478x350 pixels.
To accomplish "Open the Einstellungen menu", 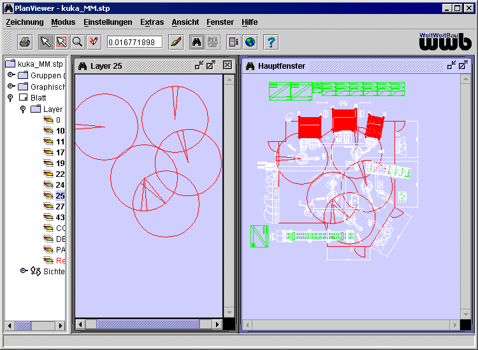I will pyautogui.click(x=108, y=22).
